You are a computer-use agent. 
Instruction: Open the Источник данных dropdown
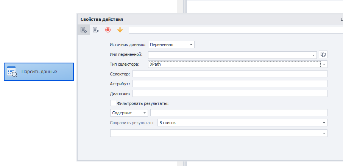pyautogui.click(x=171, y=45)
